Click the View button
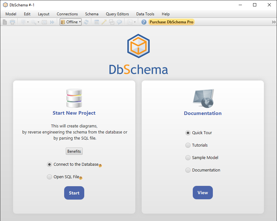277x221 pixels. 203,193
